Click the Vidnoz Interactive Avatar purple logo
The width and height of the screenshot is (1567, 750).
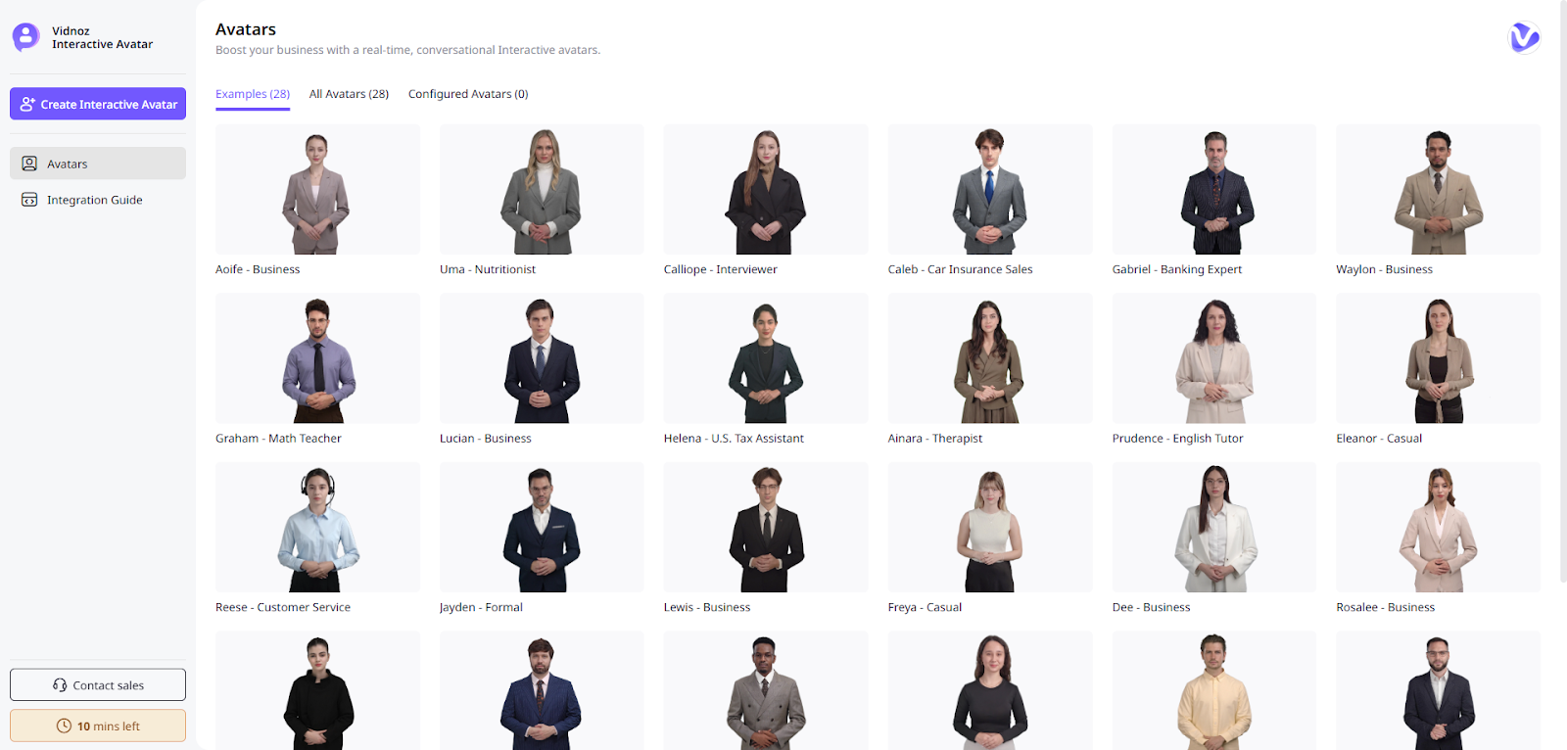25,37
